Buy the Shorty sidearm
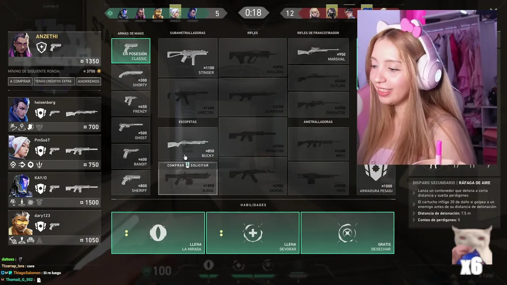The image size is (507, 285). [131, 77]
